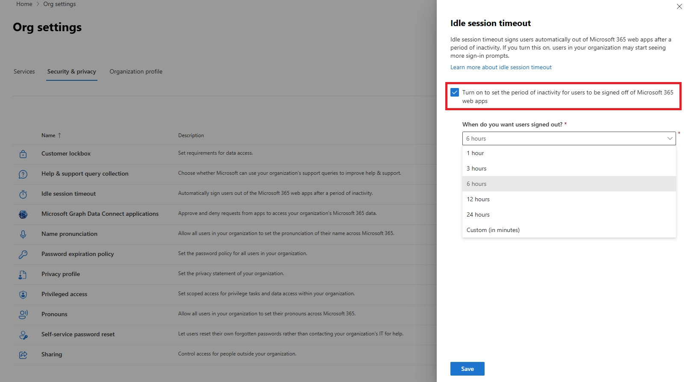This screenshot has height=382, width=688.
Task: Click the Password expiration policy key icon
Action: pyautogui.click(x=23, y=254)
